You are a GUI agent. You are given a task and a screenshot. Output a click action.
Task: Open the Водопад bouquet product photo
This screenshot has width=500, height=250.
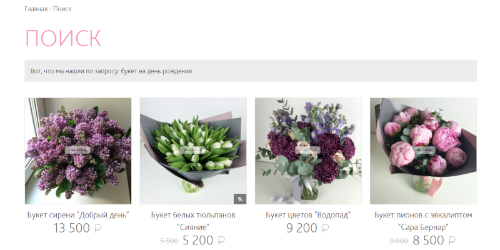click(308, 151)
